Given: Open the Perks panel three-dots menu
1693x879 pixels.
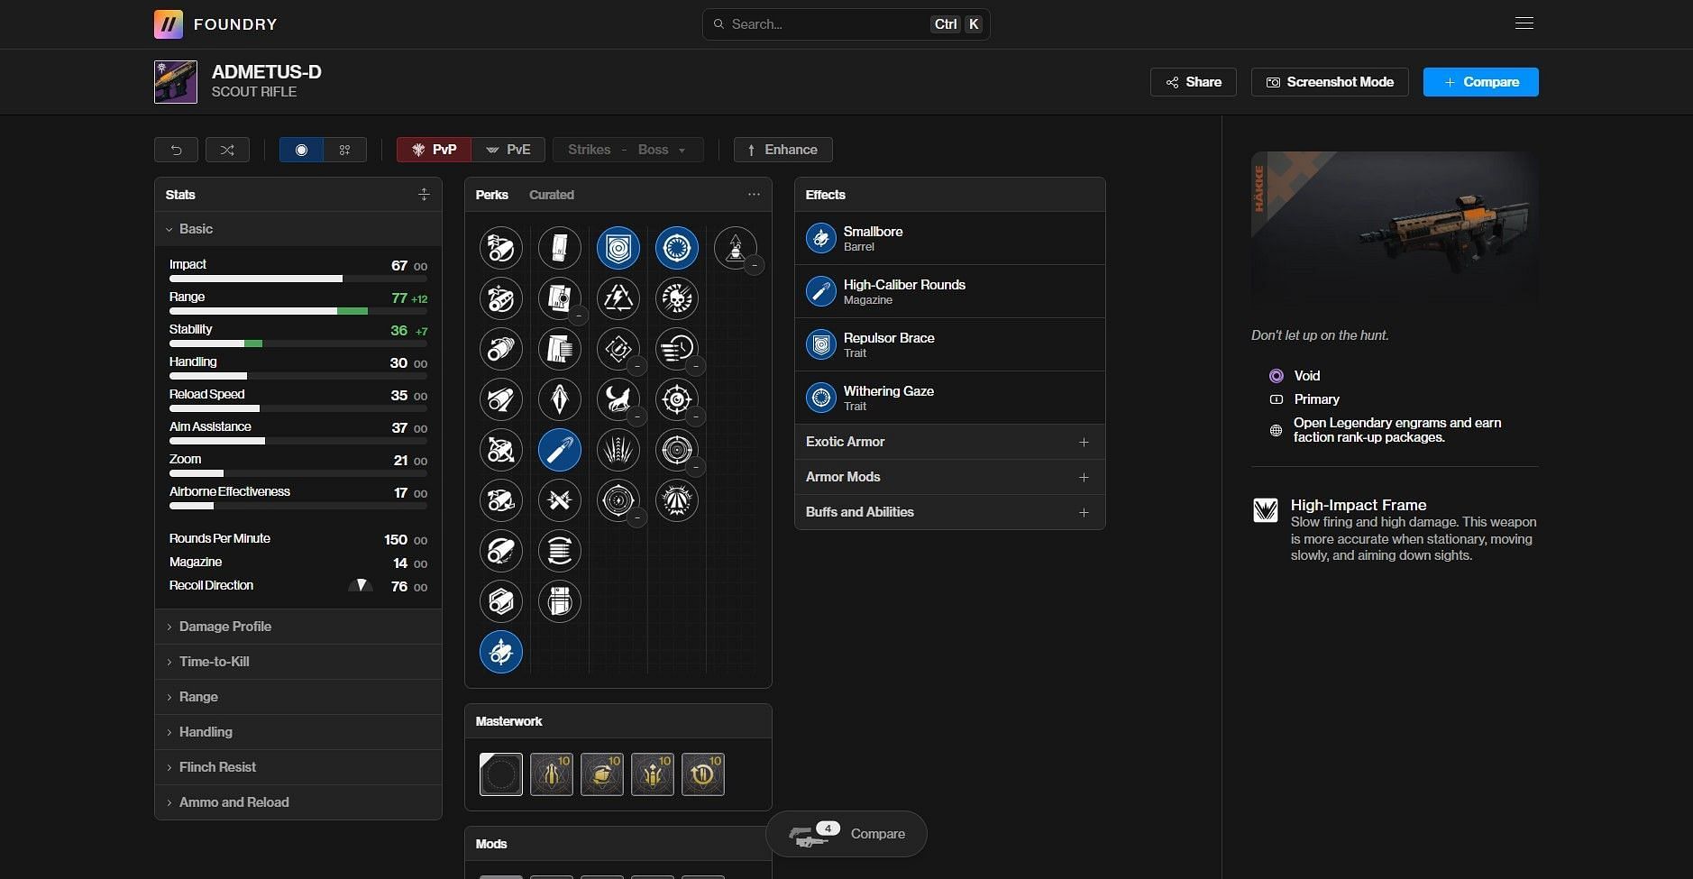Looking at the screenshot, I should (754, 194).
